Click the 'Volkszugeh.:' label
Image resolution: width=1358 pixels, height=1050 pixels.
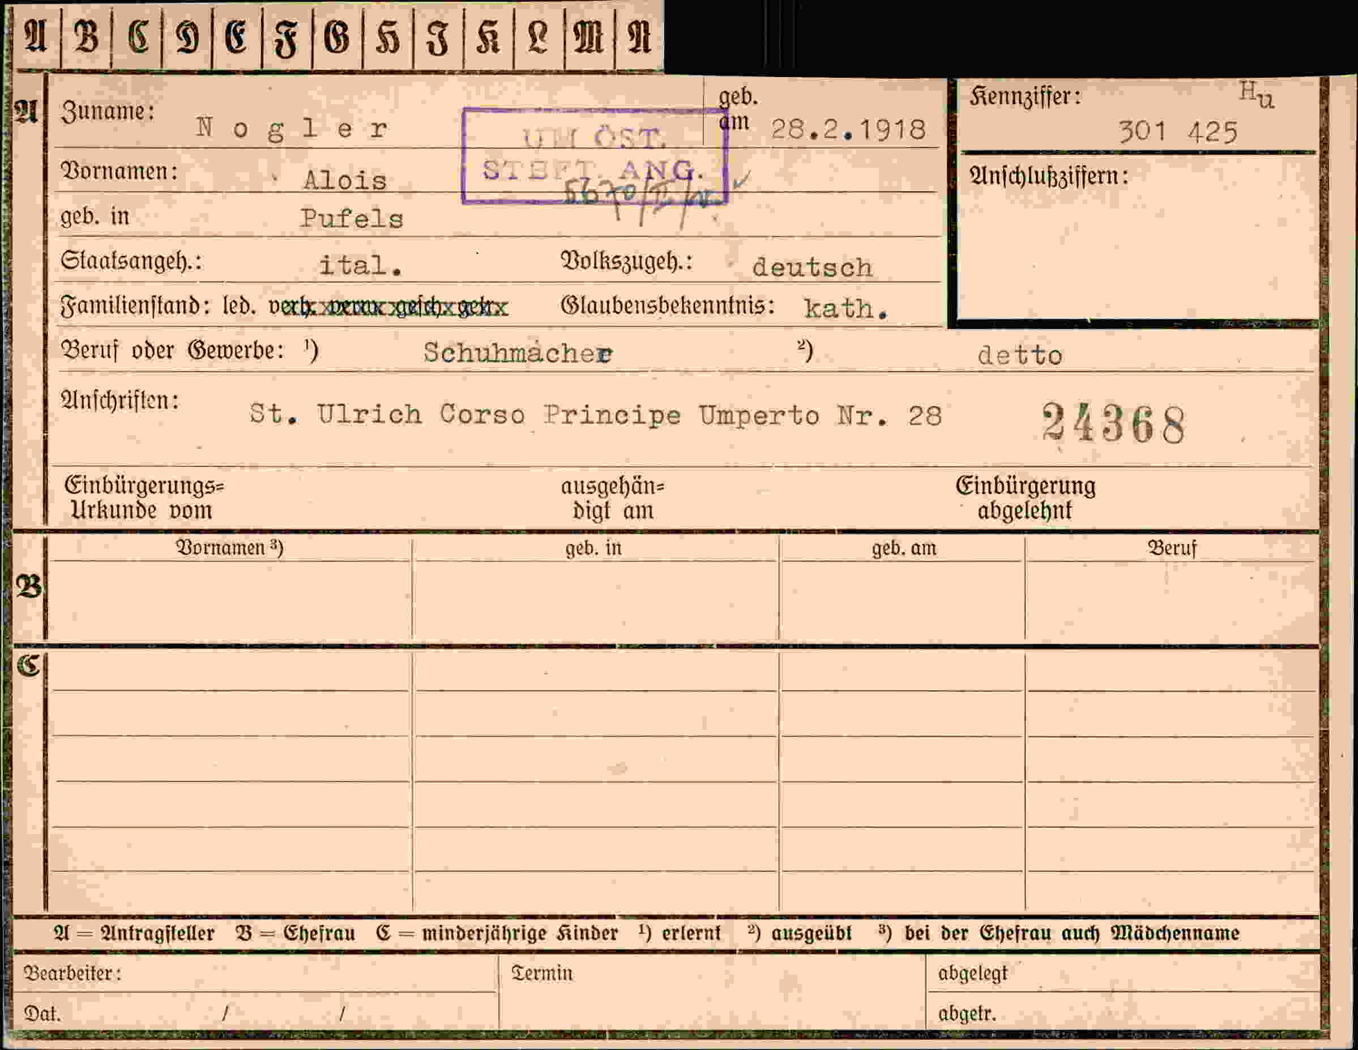[627, 261]
